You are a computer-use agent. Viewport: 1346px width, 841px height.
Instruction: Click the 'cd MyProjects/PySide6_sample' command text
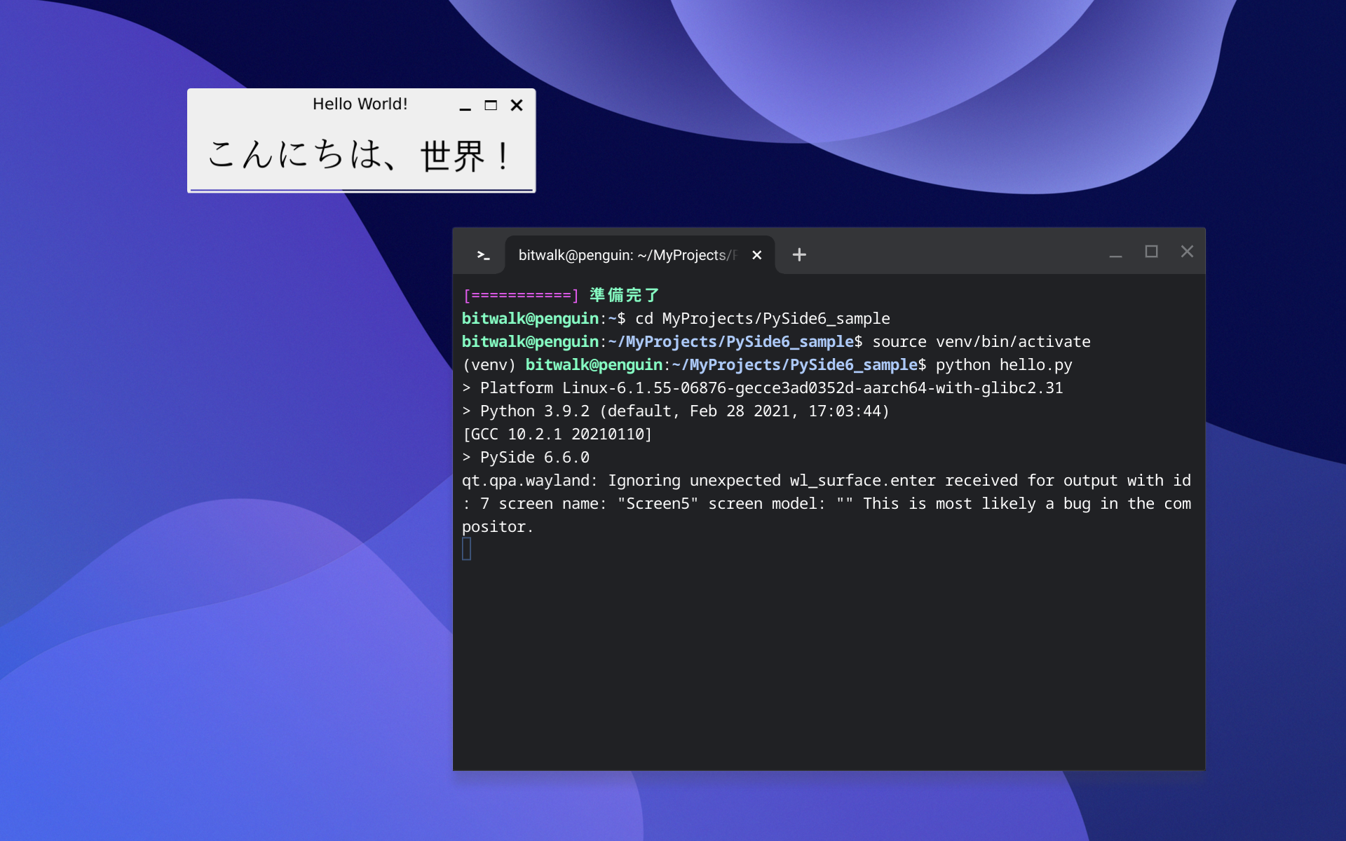[x=762, y=319]
